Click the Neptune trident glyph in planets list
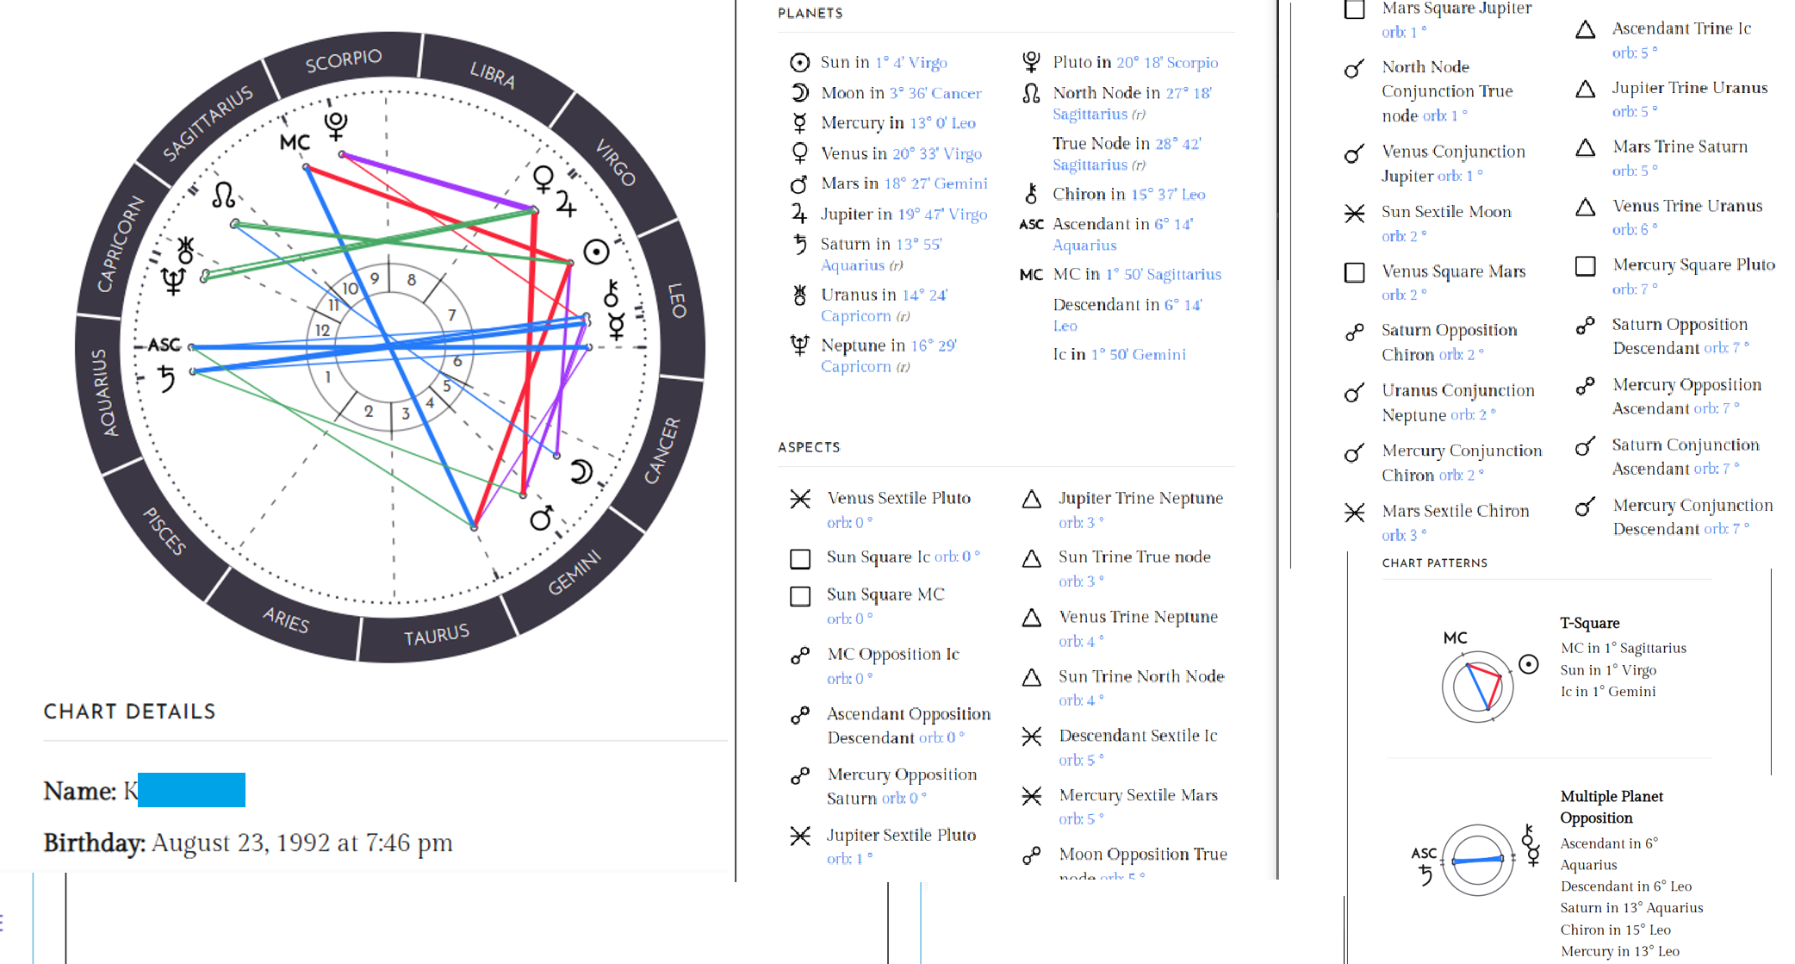Viewport: 1795px width, 964px height. click(799, 345)
